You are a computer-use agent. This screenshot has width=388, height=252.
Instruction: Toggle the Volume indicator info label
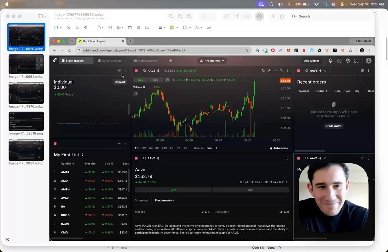[139, 87]
